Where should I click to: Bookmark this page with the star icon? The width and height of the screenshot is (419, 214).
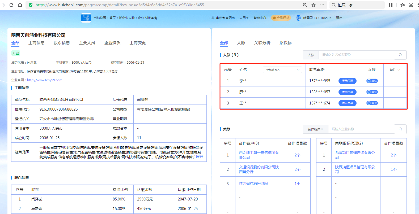coord(314,5)
